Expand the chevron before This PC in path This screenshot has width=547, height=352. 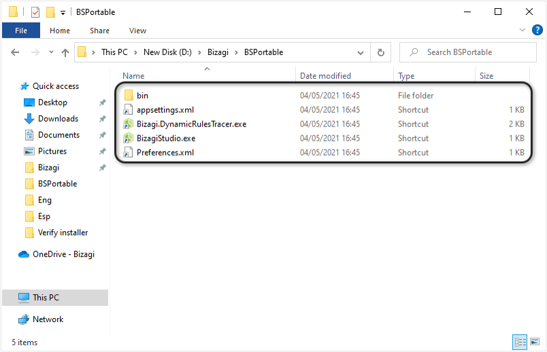[x=93, y=52]
